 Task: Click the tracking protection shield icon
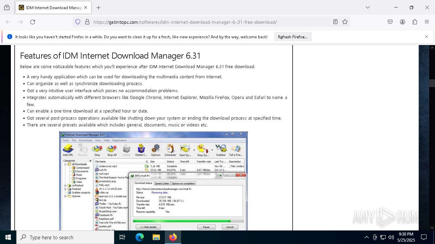point(78,22)
